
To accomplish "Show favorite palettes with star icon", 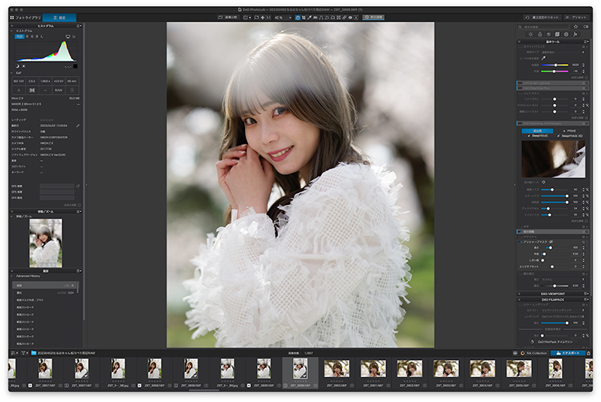I will pos(575,26).
